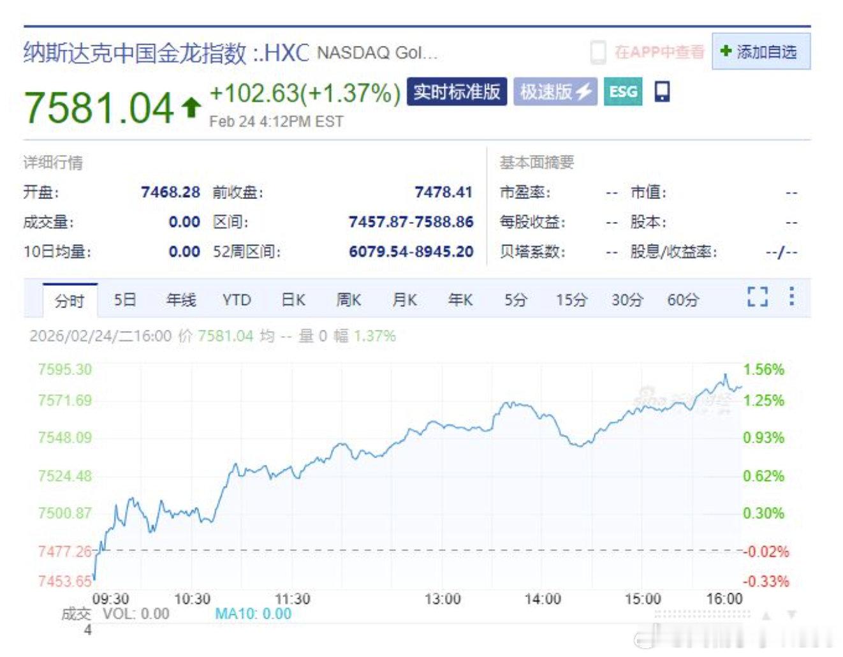Viewport: 843px width, 657px height.
Task: Switch to the 5日 five-day tab
Action: pyautogui.click(x=125, y=300)
